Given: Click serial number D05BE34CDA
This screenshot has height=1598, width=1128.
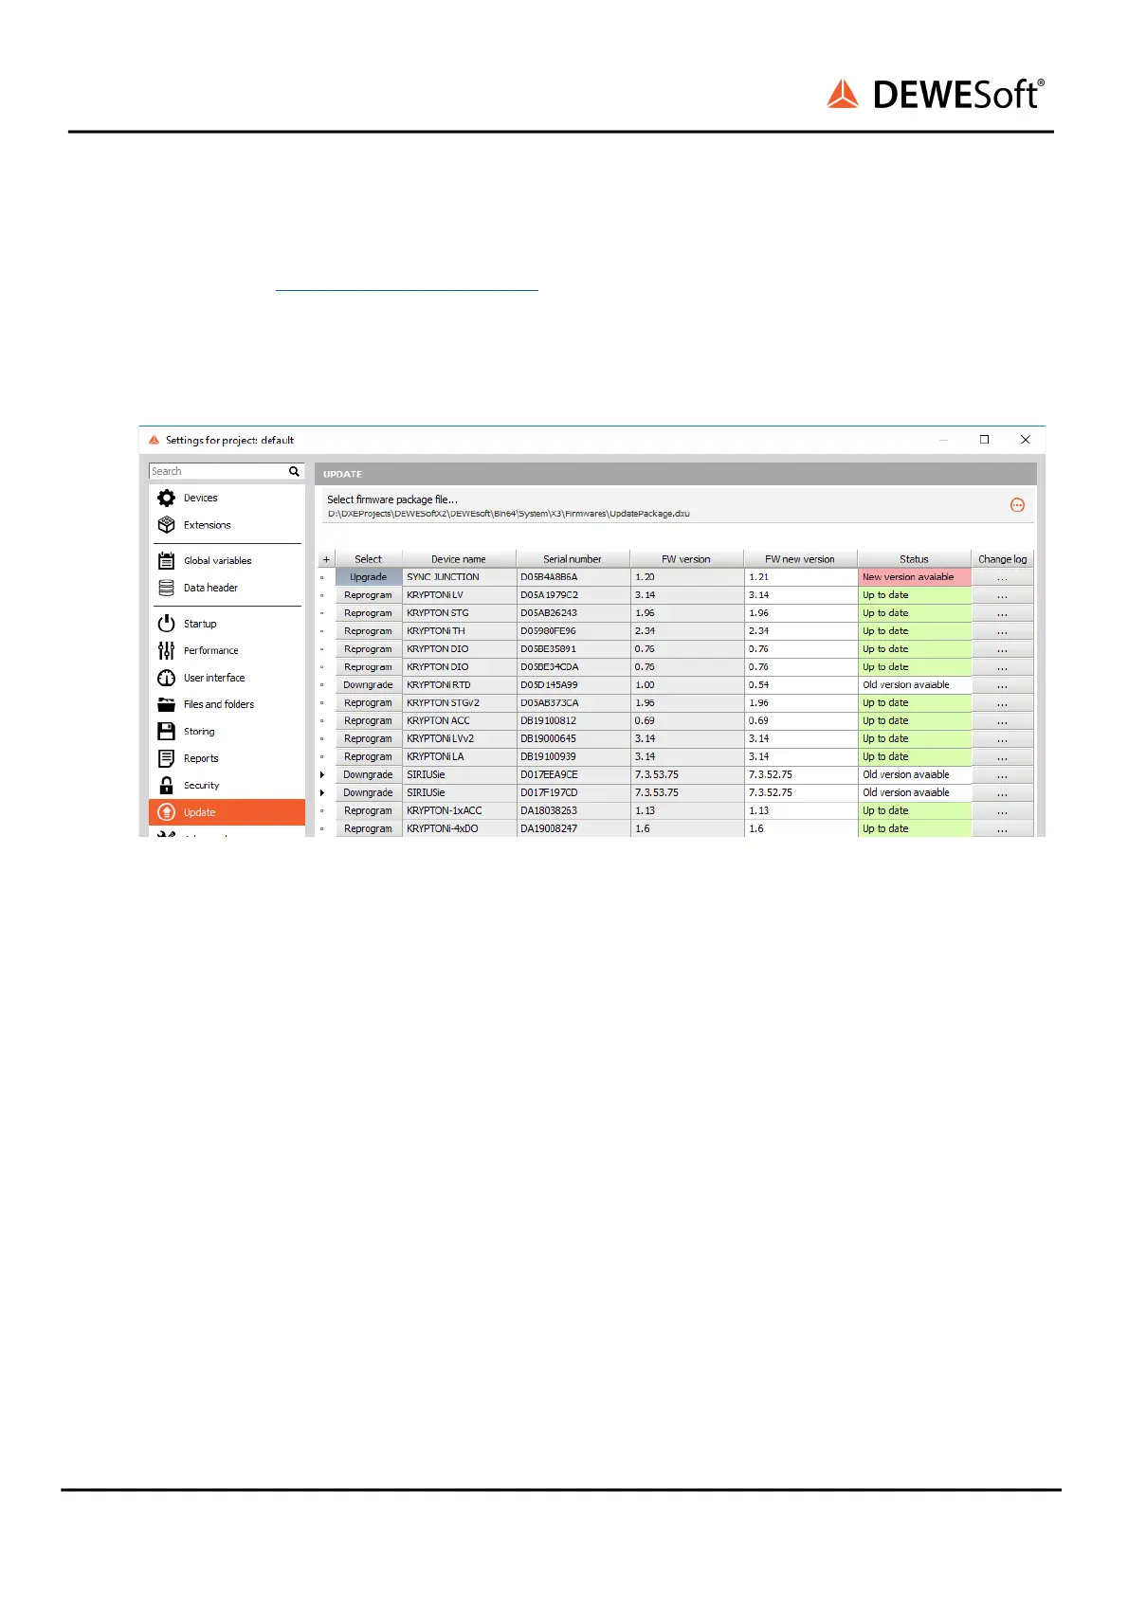Looking at the screenshot, I should pos(573,667).
